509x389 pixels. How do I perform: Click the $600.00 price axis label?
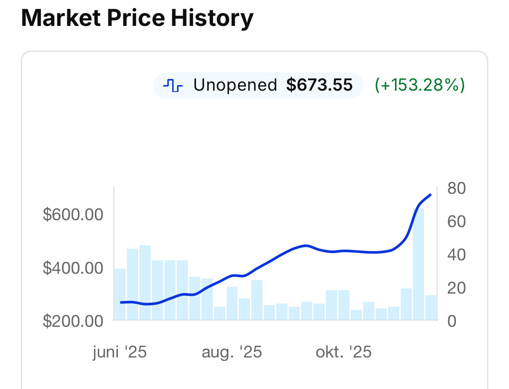tap(73, 215)
